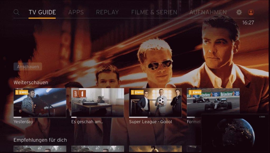The height and width of the screenshot is (153, 270).
Task: Switch to the TV GUIDE tab
Action: pos(43,12)
